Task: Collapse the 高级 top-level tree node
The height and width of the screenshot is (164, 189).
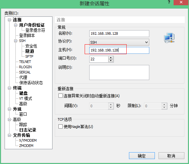Action: pos(9,119)
